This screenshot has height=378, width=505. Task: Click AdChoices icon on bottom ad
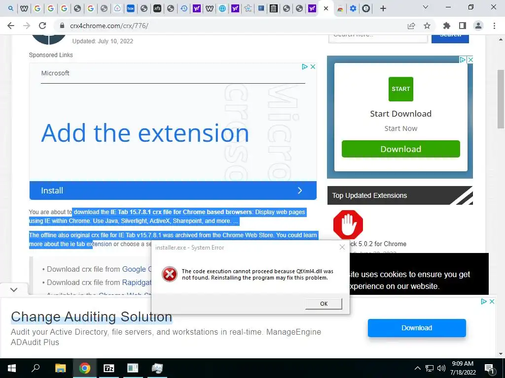click(x=484, y=302)
